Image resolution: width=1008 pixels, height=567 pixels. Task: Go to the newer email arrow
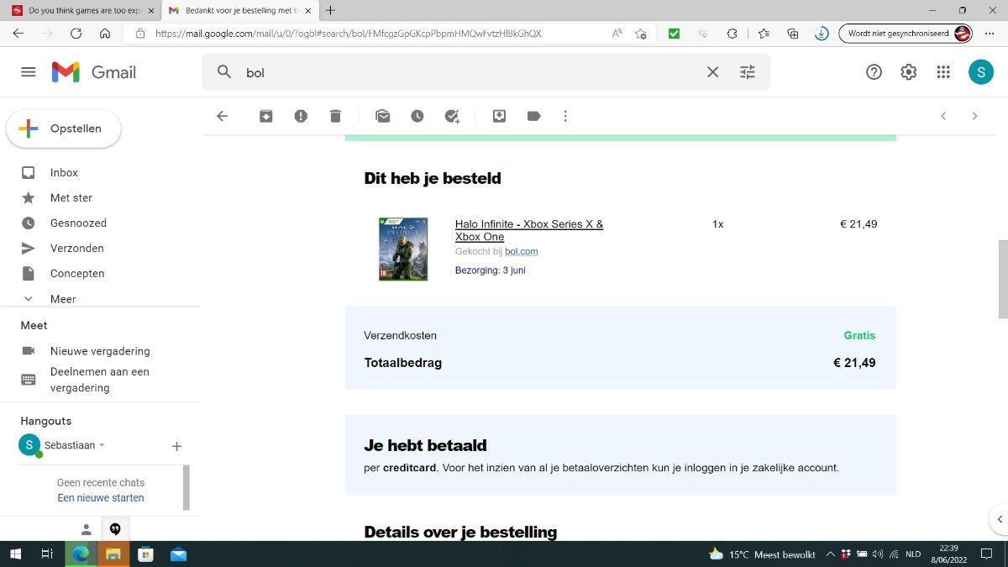943,116
